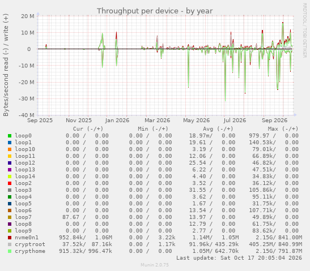Screen dimensions: 310x271
Task: Select the loop11 legend label
Action: (25, 156)
